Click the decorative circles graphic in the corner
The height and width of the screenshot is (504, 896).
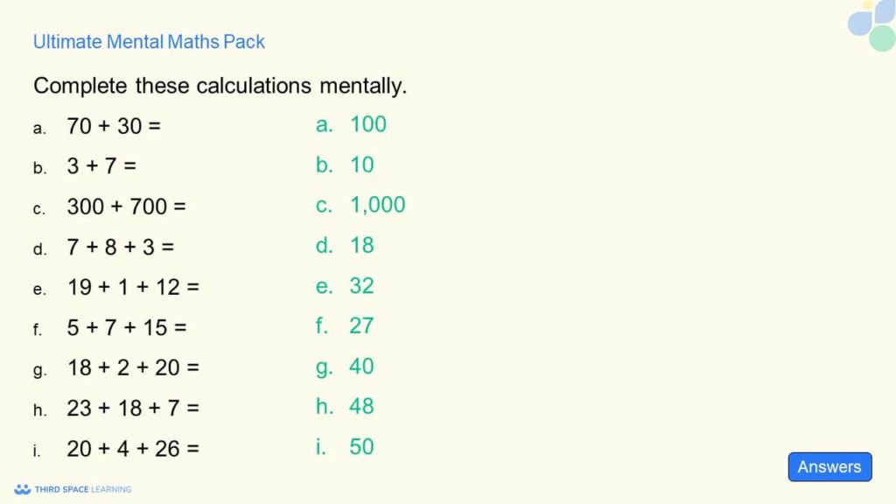872,24
